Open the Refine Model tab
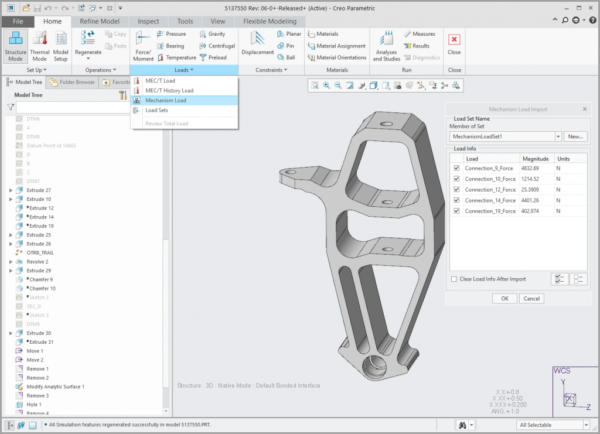This screenshot has height=434, width=600. (100, 22)
